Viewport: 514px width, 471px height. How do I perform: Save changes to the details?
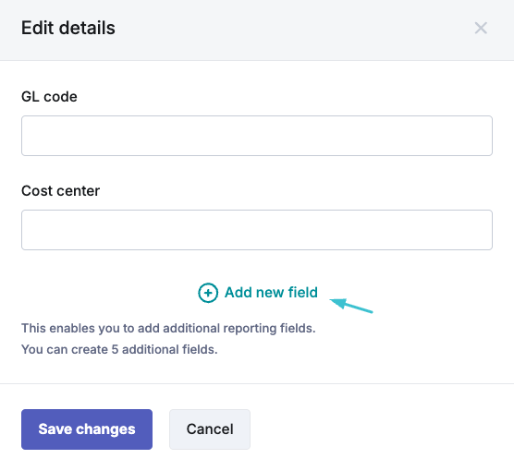[x=87, y=429]
